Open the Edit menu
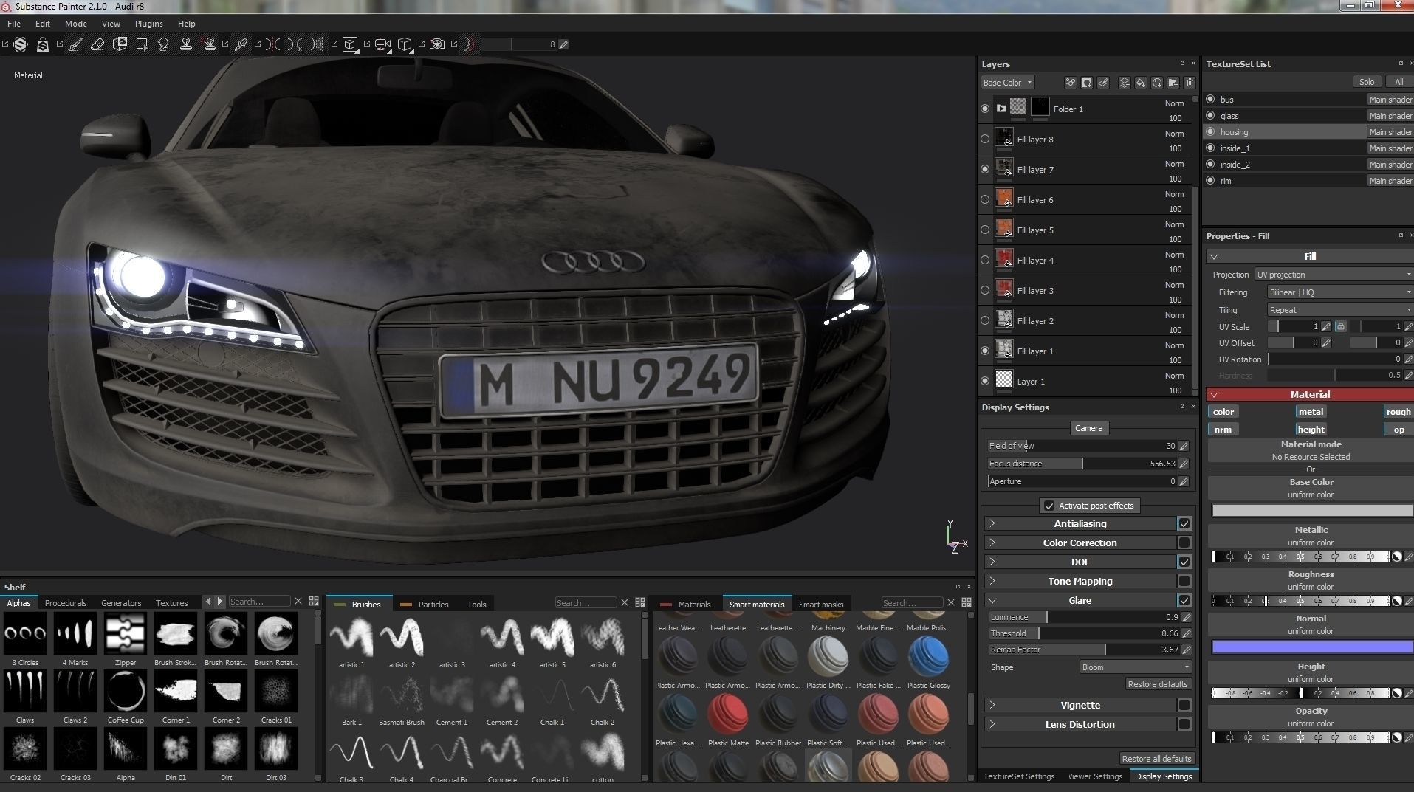The image size is (1414, 792). (x=43, y=24)
